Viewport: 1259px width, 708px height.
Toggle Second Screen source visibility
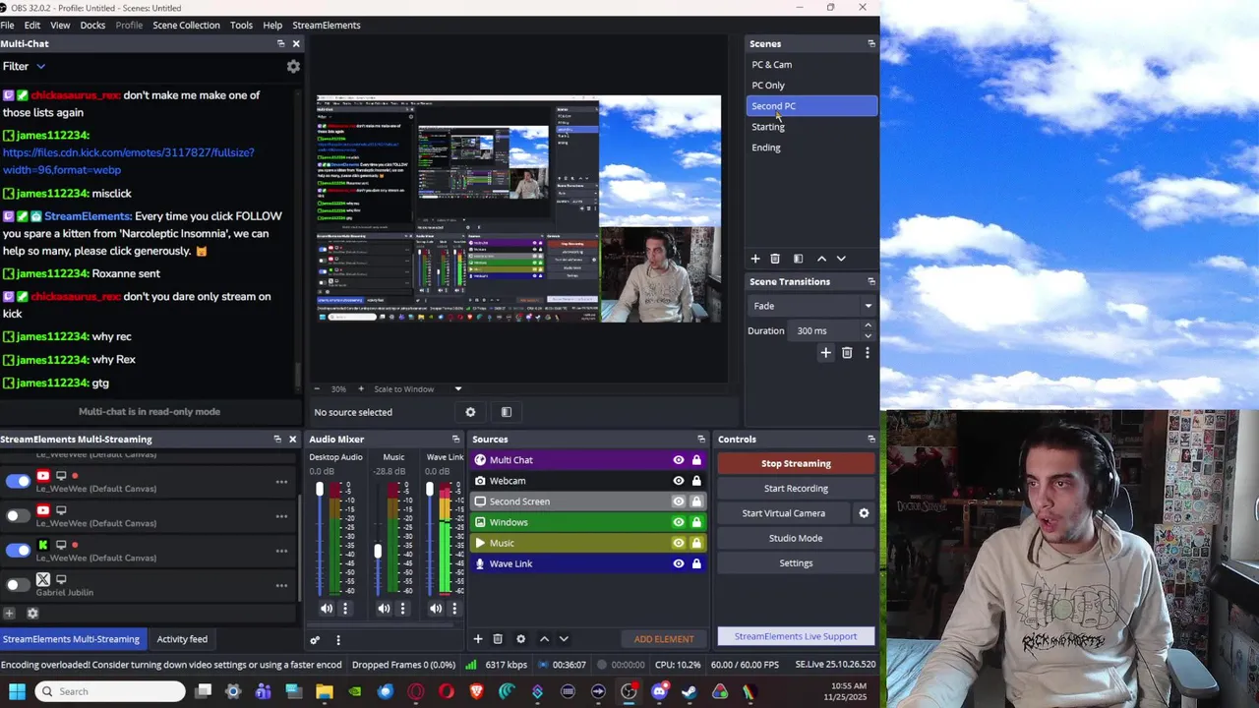[x=679, y=501]
